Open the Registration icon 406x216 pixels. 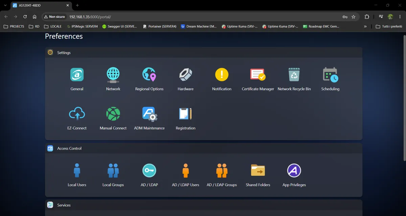click(x=185, y=114)
